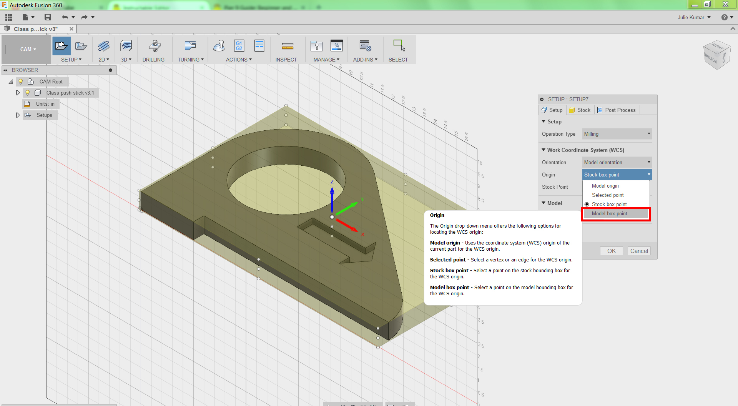Click the Inspect measure icon
Viewport: 738px width, 406px height.
click(288, 46)
